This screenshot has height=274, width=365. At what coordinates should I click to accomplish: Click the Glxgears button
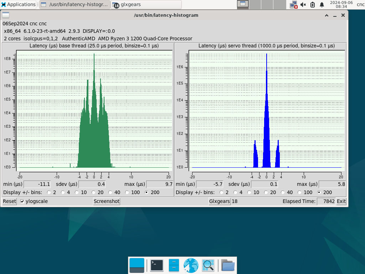[x=220, y=201]
